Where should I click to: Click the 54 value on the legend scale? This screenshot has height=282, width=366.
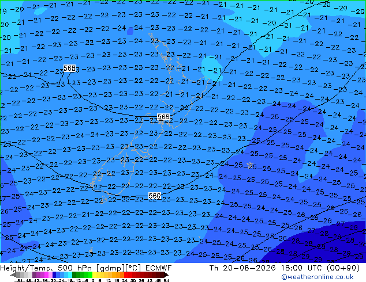166,281
